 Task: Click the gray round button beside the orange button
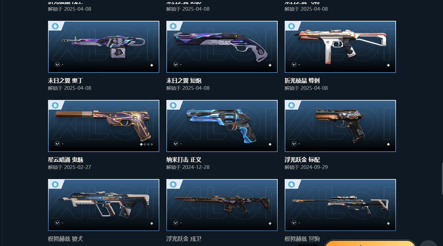pos(428,243)
